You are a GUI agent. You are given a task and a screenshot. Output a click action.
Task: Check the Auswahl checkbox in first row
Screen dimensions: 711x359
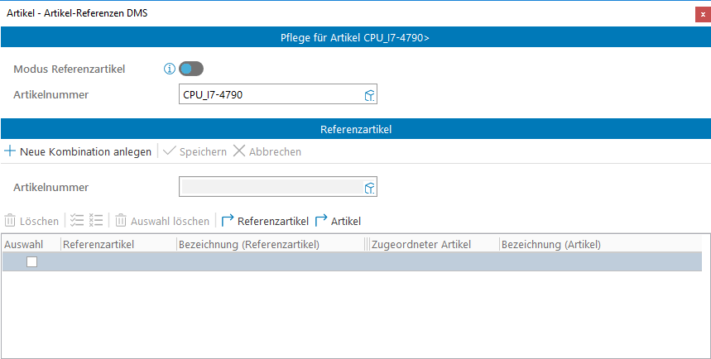tap(31, 261)
